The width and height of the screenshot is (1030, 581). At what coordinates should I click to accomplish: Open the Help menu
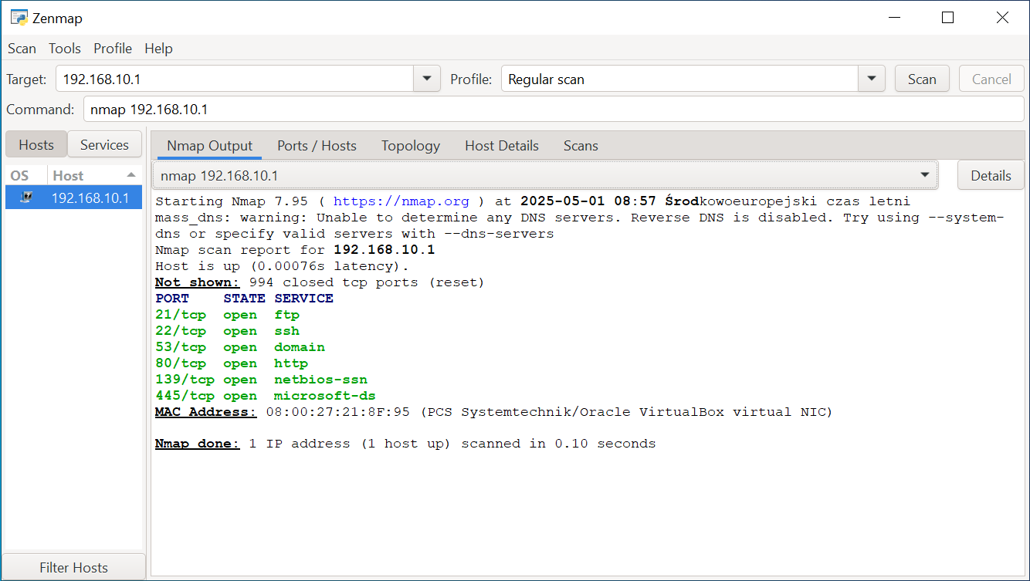pos(158,49)
